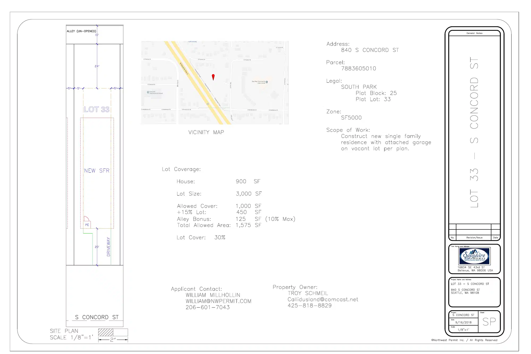Screen dimensions: 531x354
Task: Select zone value SF5000
Action: (x=351, y=118)
